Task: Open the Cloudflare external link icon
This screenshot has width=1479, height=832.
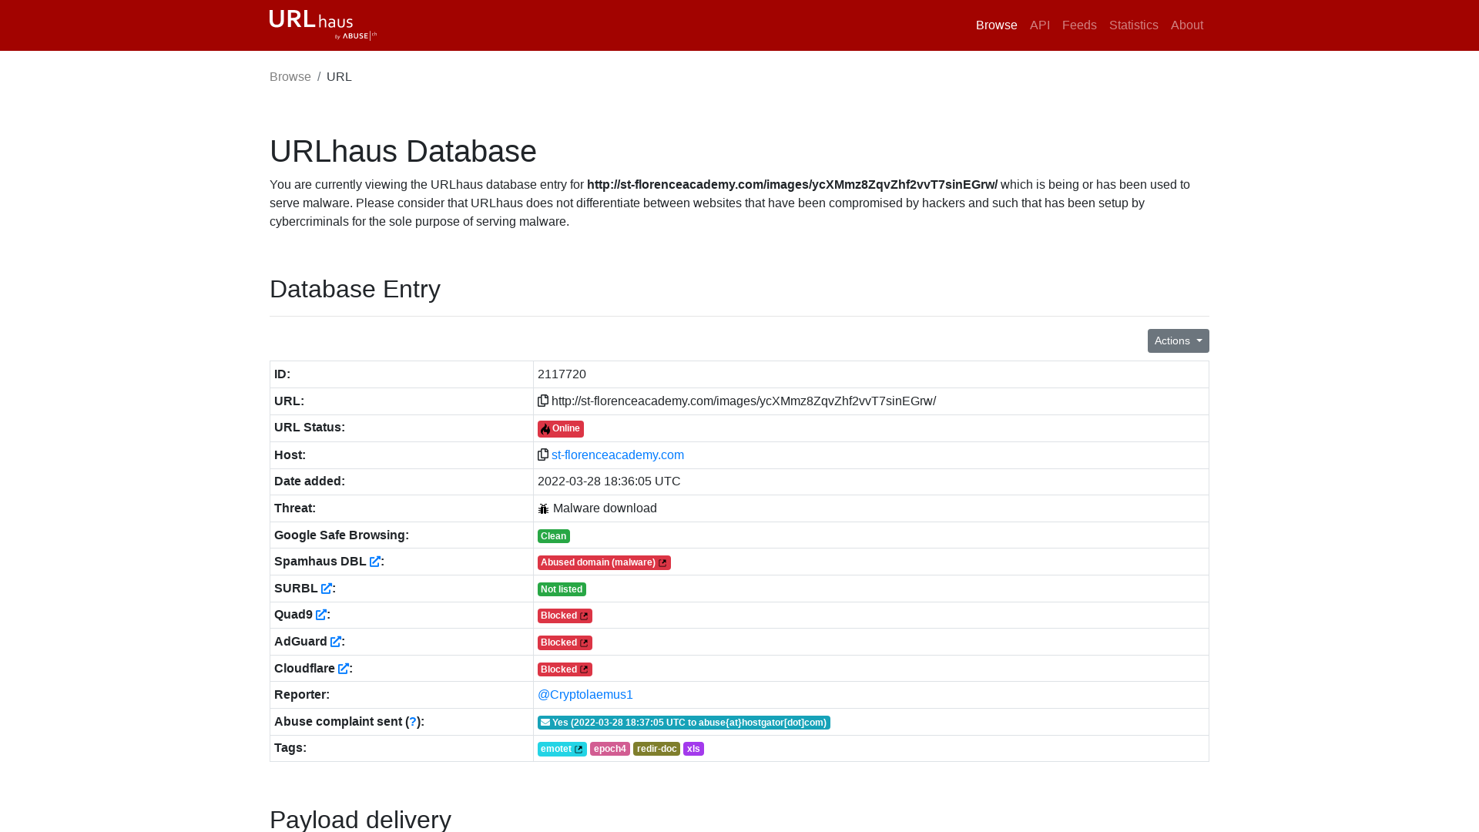Action: click(x=344, y=669)
